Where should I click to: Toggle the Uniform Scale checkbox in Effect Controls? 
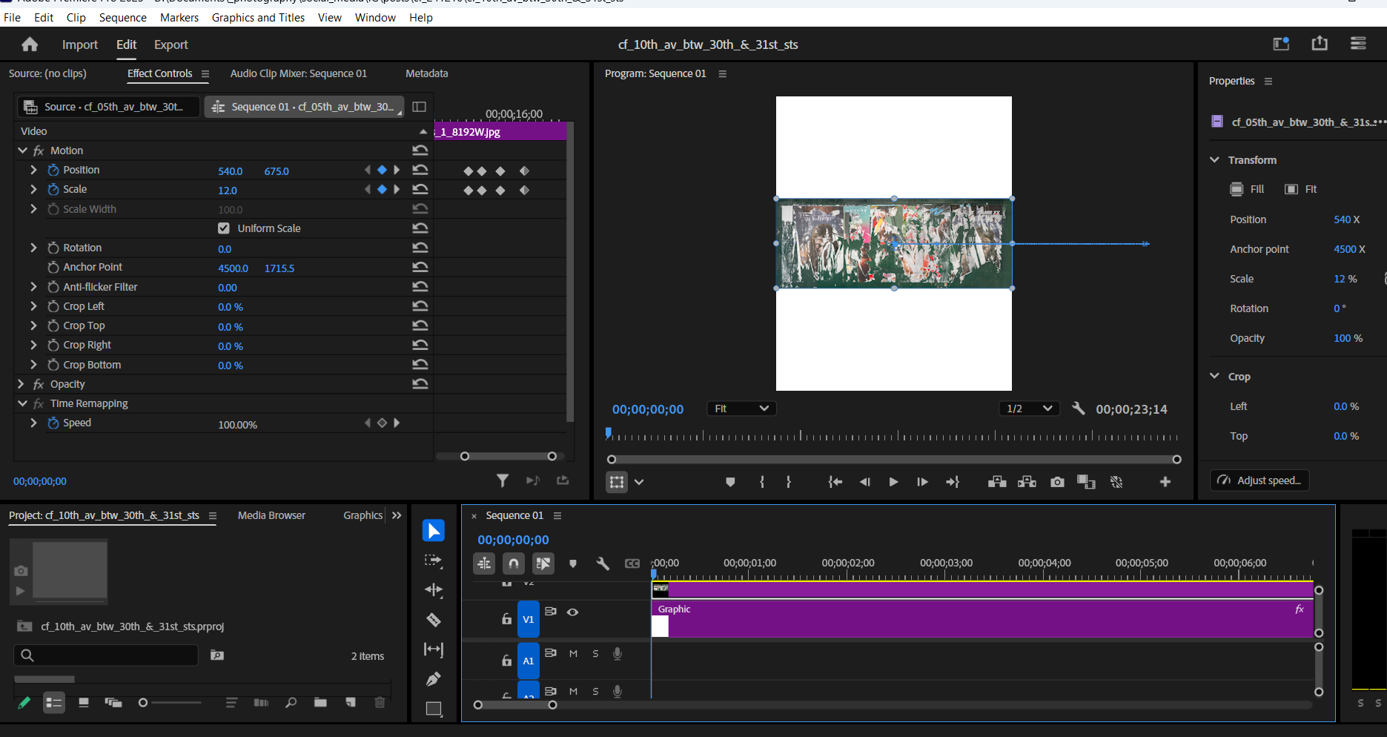click(224, 228)
